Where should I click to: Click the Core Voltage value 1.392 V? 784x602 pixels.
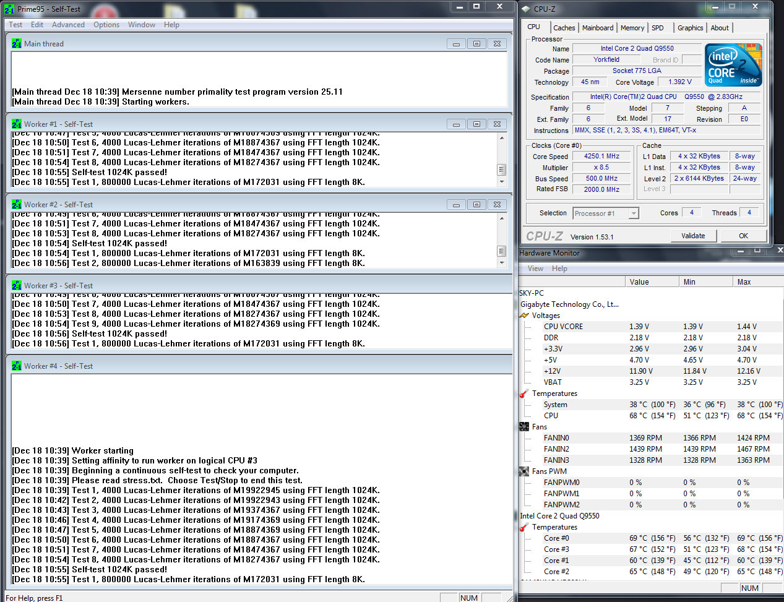point(680,82)
